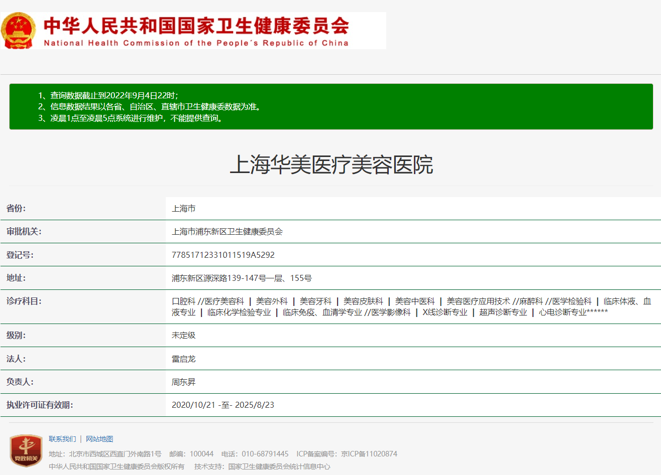Click the level value 未定级
Viewport: 661px width, 475px height.
(x=183, y=335)
